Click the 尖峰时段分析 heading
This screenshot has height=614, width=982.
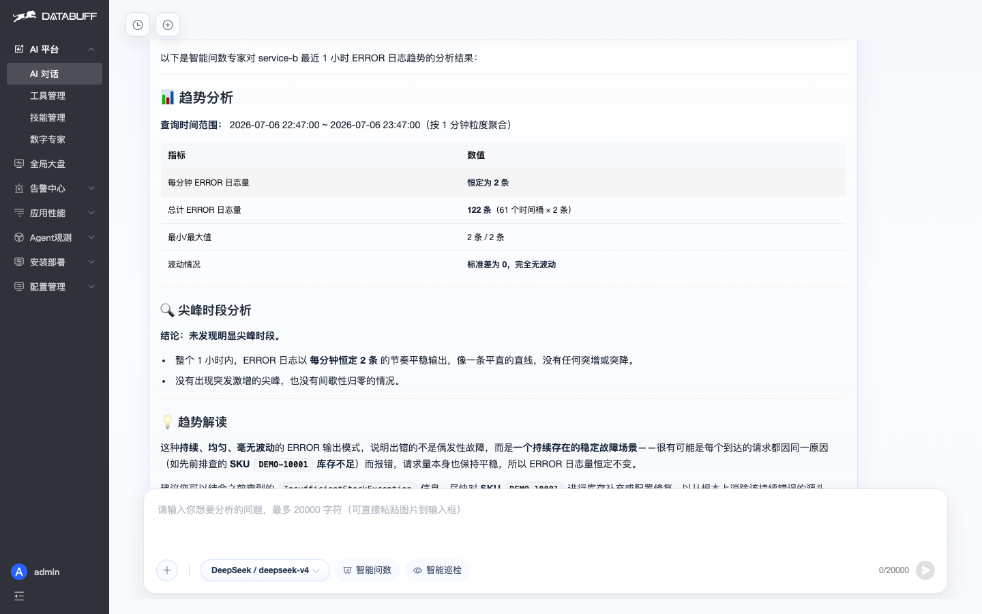point(215,310)
